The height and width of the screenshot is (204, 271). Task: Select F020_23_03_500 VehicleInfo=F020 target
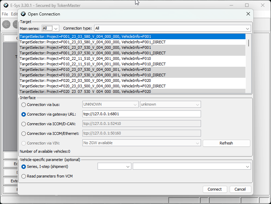pyautogui.click(x=132, y=80)
